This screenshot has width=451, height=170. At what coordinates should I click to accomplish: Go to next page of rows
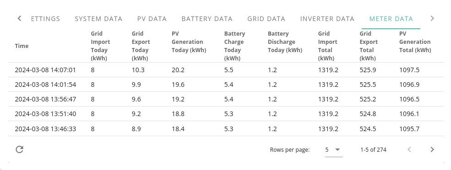tap(432, 149)
